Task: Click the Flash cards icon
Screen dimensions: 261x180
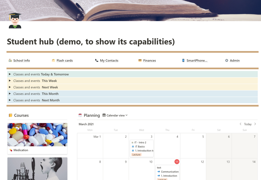Action: pos(53,60)
